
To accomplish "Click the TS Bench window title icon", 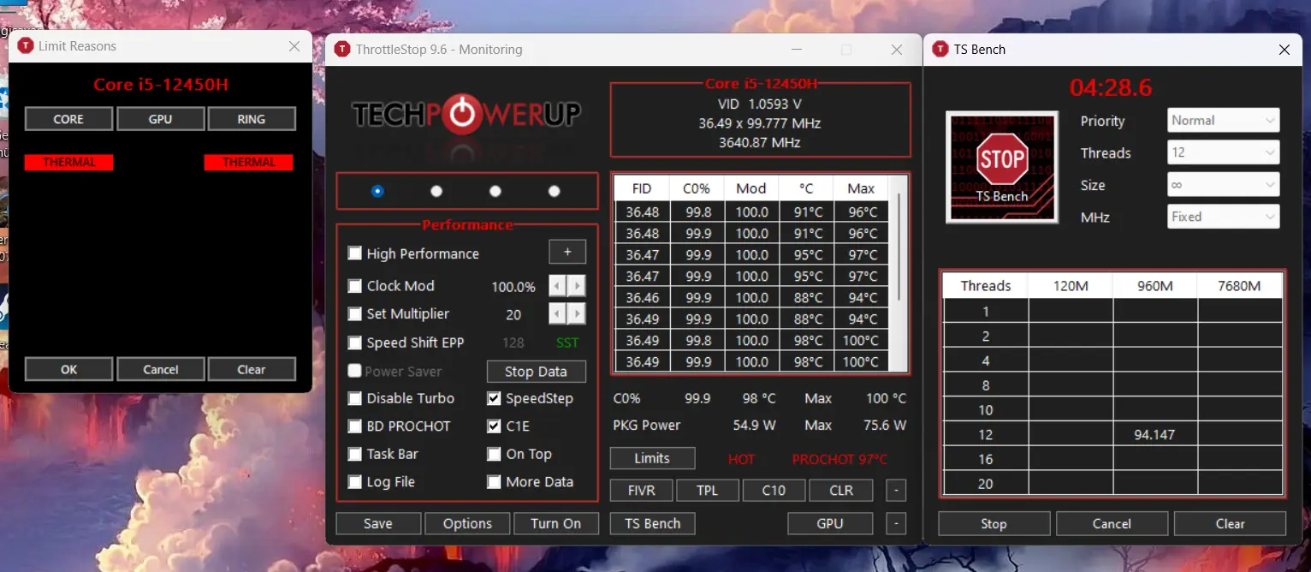I will (x=940, y=50).
